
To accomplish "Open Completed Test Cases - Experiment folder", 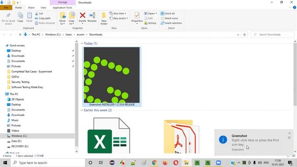I will click(x=32, y=71).
